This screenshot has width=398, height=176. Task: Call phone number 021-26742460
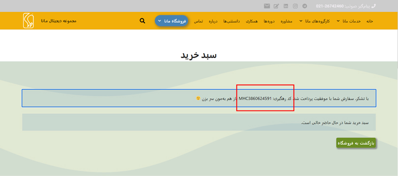(330, 6)
